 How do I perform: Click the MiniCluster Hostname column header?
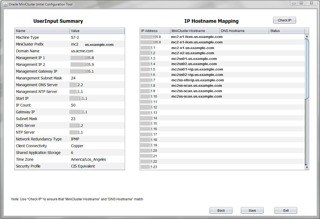click(x=195, y=31)
